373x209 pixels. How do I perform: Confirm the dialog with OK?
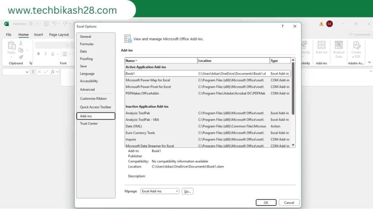pyautogui.click(x=266, y=202)
